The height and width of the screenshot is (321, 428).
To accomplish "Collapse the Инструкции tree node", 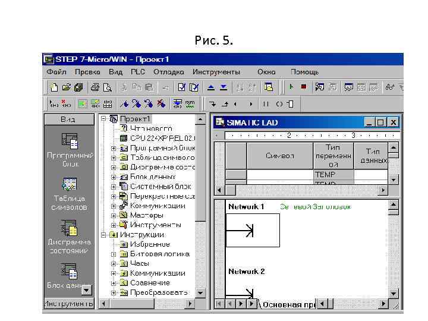I will tap(103, 235).
